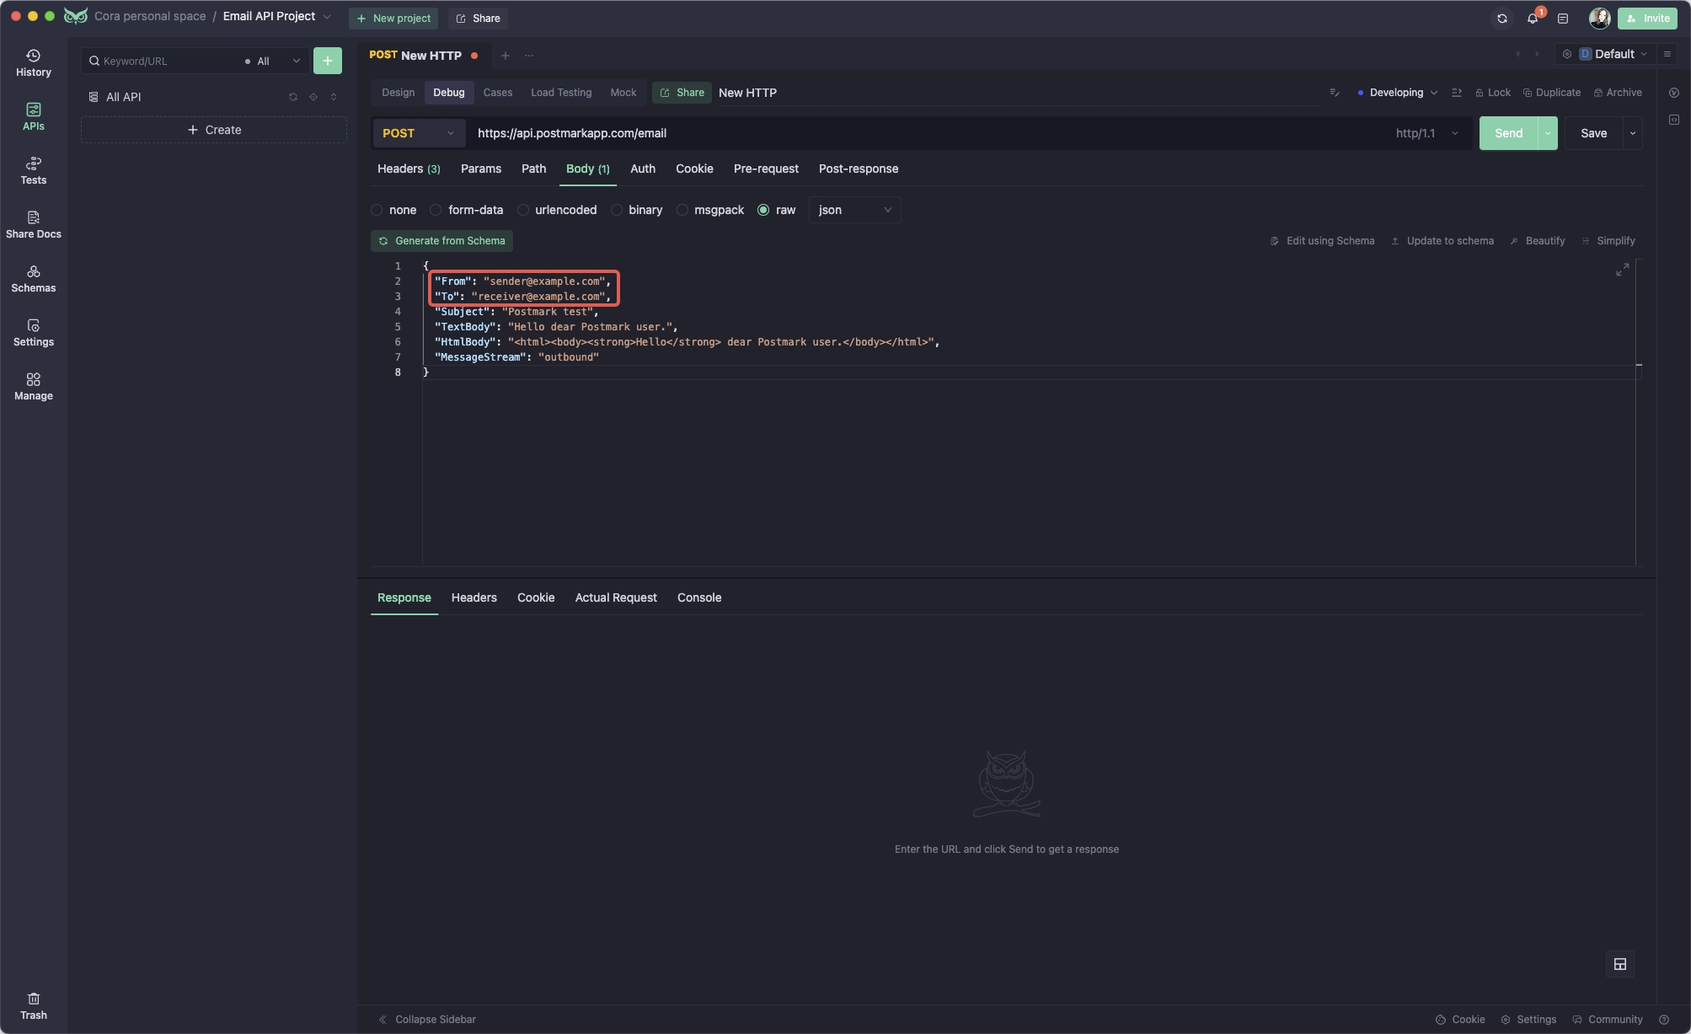This screenshot has height=1034, width=1691.
Task: Click the New project button
Action: 393,18
